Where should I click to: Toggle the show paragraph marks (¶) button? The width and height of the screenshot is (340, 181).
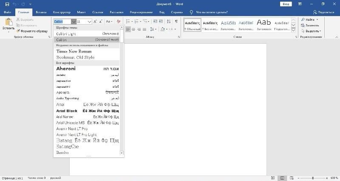point(176,22)
